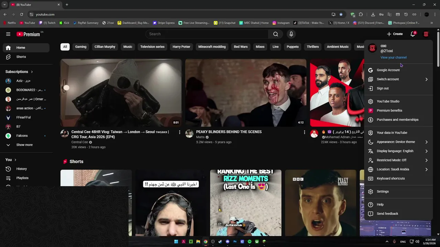Open Steam from the taskbar
Screen dimensions: 440x247
[220, 242]
